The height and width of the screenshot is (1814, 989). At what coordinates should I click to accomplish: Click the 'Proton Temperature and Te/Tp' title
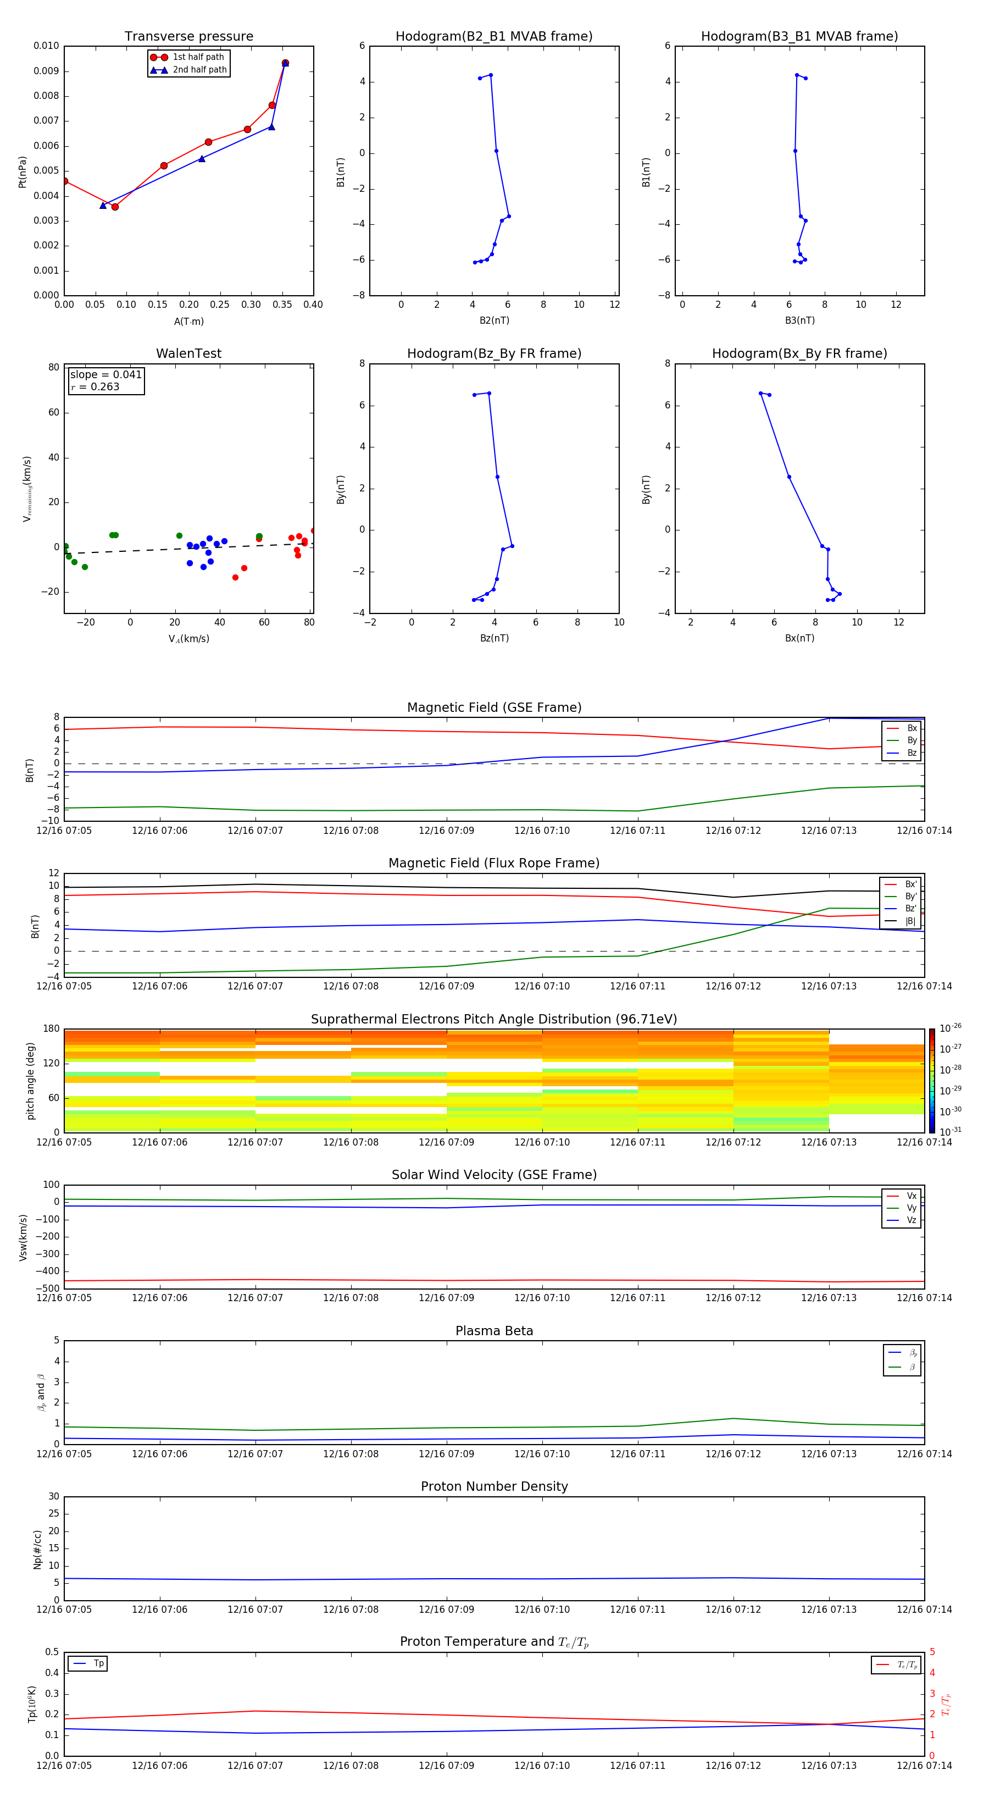pyautogui.click(x=494, y=1642)
